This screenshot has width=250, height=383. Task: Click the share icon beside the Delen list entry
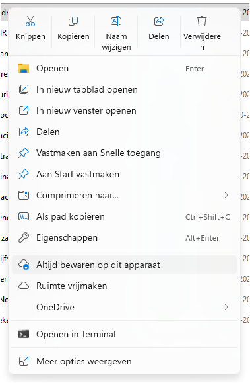pyautogui.click(x=24, y=132)
